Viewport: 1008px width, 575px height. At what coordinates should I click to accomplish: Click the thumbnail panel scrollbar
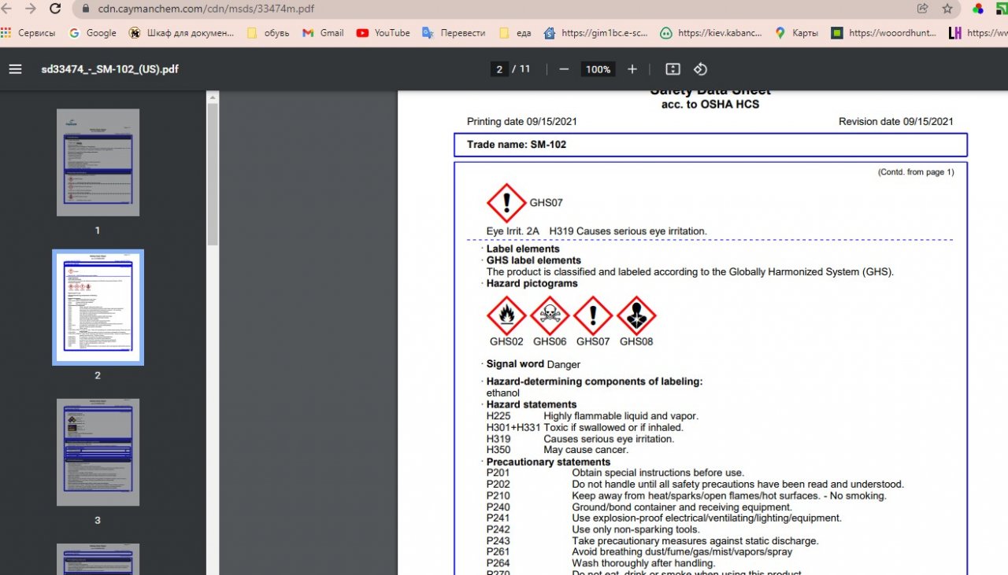[x=213, y=173]
